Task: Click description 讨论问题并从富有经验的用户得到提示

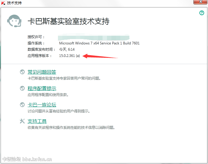Action: (59, 111)
